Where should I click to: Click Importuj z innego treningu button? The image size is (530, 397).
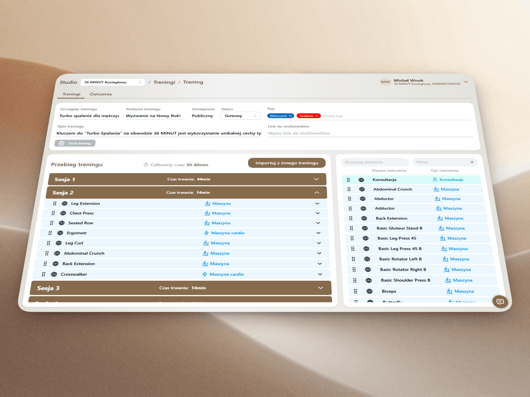pos(287,163)
